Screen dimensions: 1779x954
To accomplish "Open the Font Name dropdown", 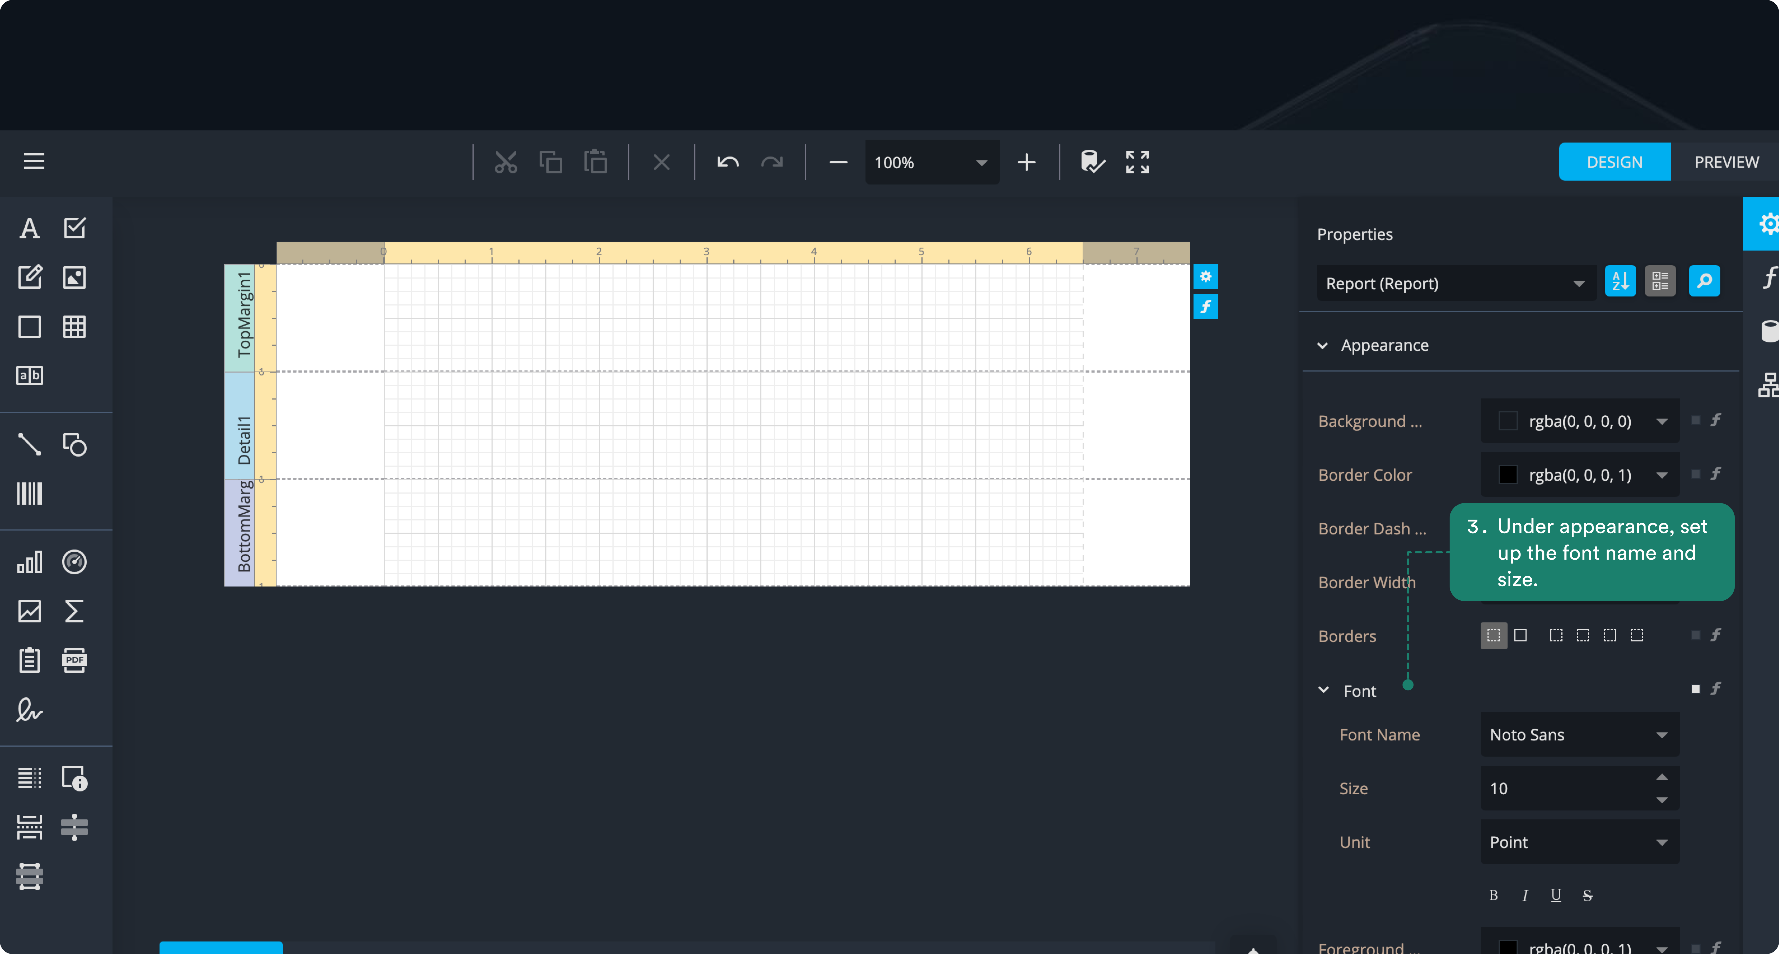I will coord(1580,734).
